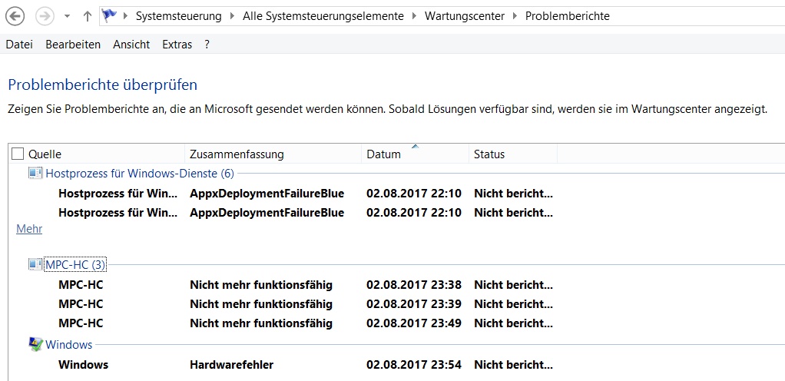Show more reports via Mehr link
Viewport: 785px width, 381px height.
click(x=29, y=229)
